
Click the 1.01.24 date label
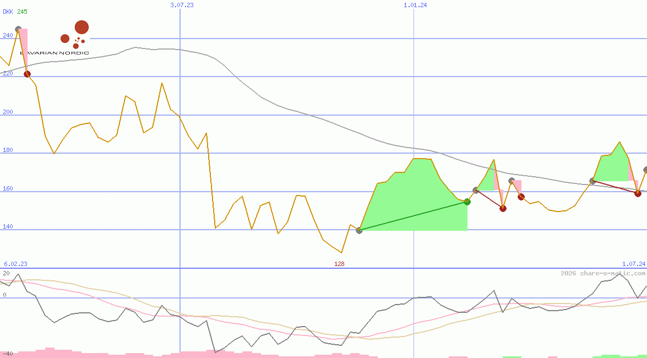coord(415,5)
